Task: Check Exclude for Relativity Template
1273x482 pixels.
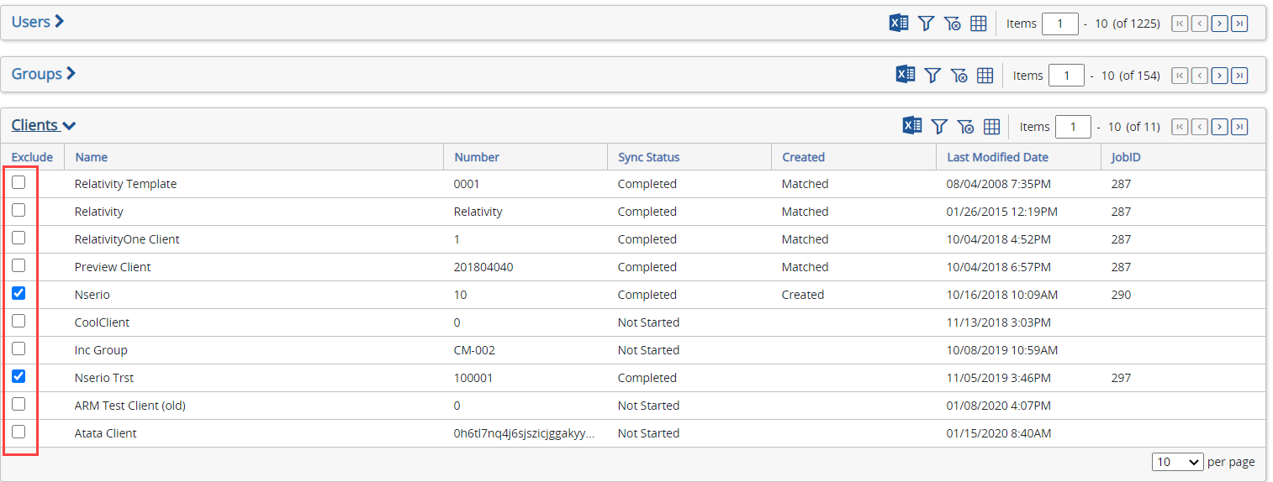Action: click(18, 182)
